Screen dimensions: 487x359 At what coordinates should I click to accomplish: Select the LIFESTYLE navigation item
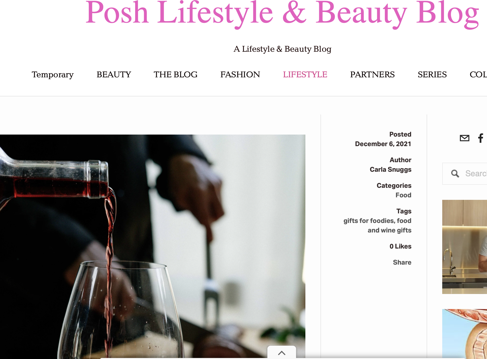coord(305,75)
